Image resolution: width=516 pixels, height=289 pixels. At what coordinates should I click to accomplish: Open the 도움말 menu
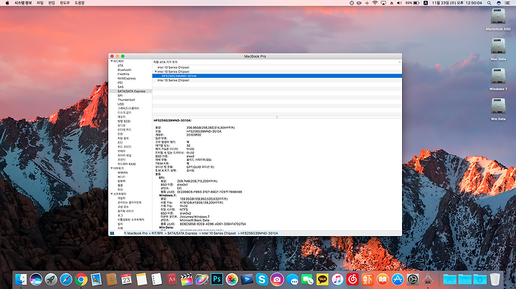tap(80, 3)
